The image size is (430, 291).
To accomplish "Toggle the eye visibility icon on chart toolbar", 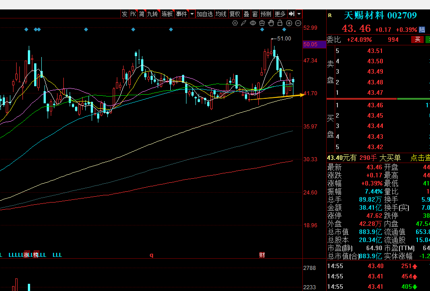I will [253, 23].
